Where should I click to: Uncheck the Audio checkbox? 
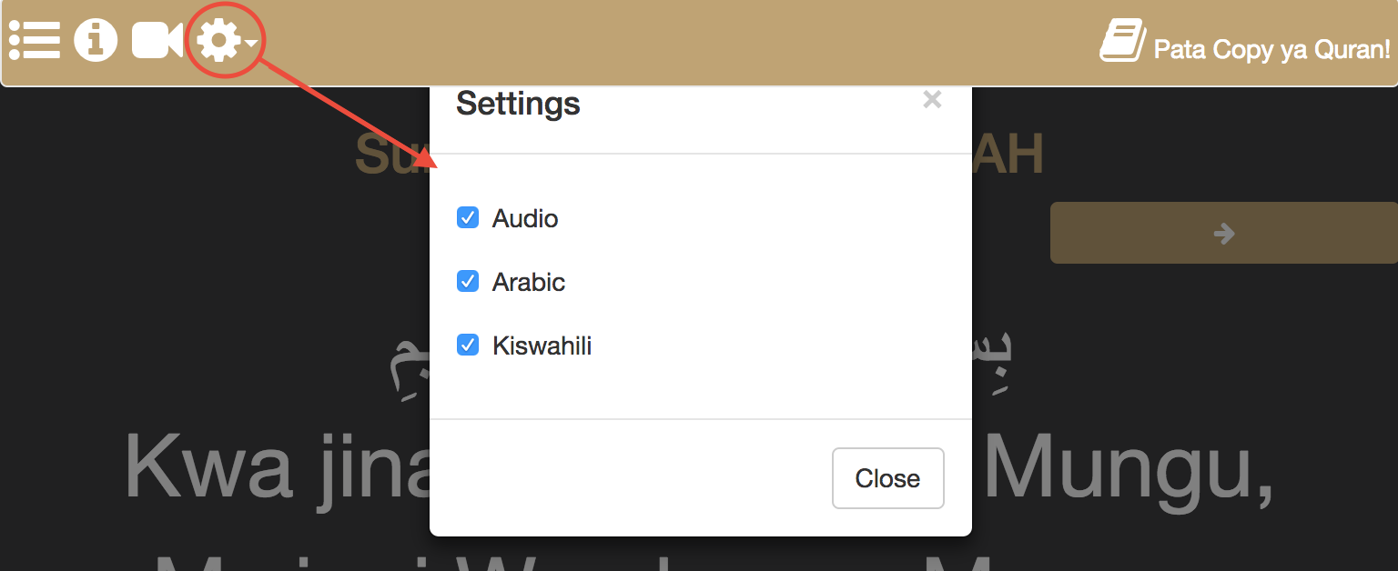click(467, 217)
